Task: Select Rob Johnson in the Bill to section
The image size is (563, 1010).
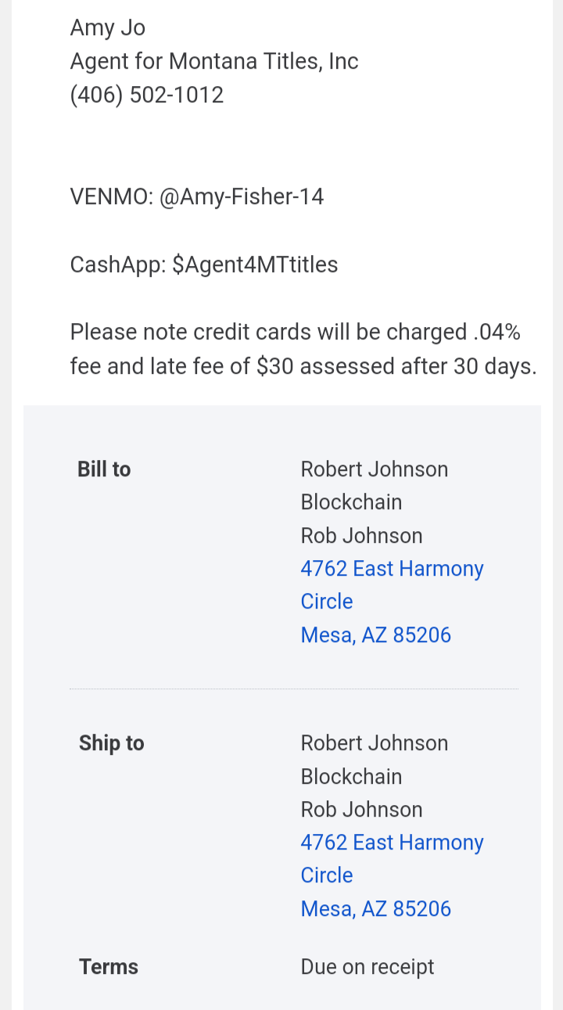Action: [361, 536]
